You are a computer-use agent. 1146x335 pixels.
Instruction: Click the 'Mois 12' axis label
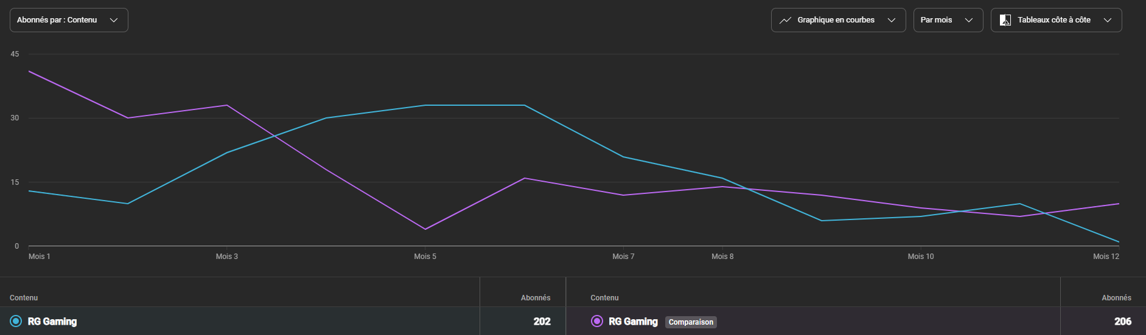[1106, 257]
